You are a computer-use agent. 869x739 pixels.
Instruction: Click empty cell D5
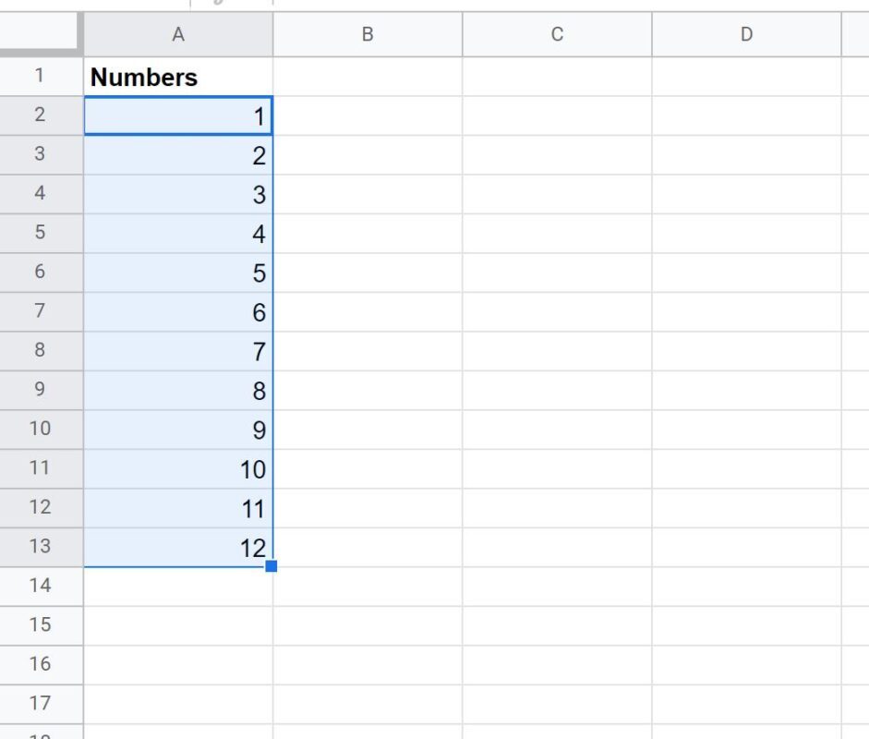point(746,234)
